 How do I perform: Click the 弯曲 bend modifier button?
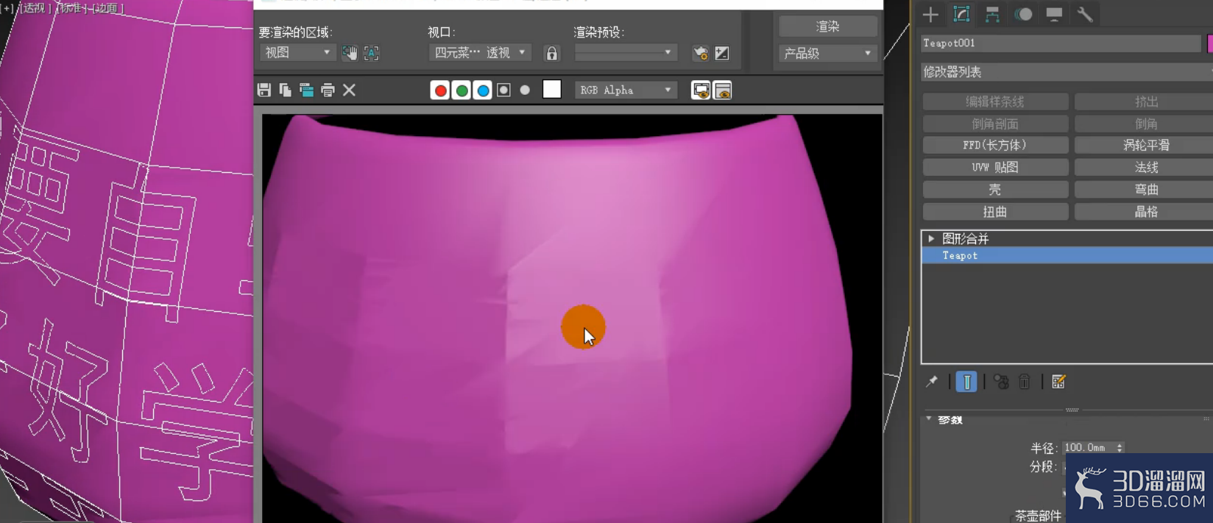(x=1145, y=189)
